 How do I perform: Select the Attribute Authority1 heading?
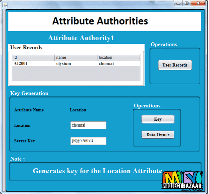click(81, 38)
